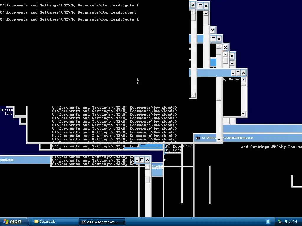
Task: Minimize the cmd window overlapping the Downloads prompts
Action: point(137,160)
